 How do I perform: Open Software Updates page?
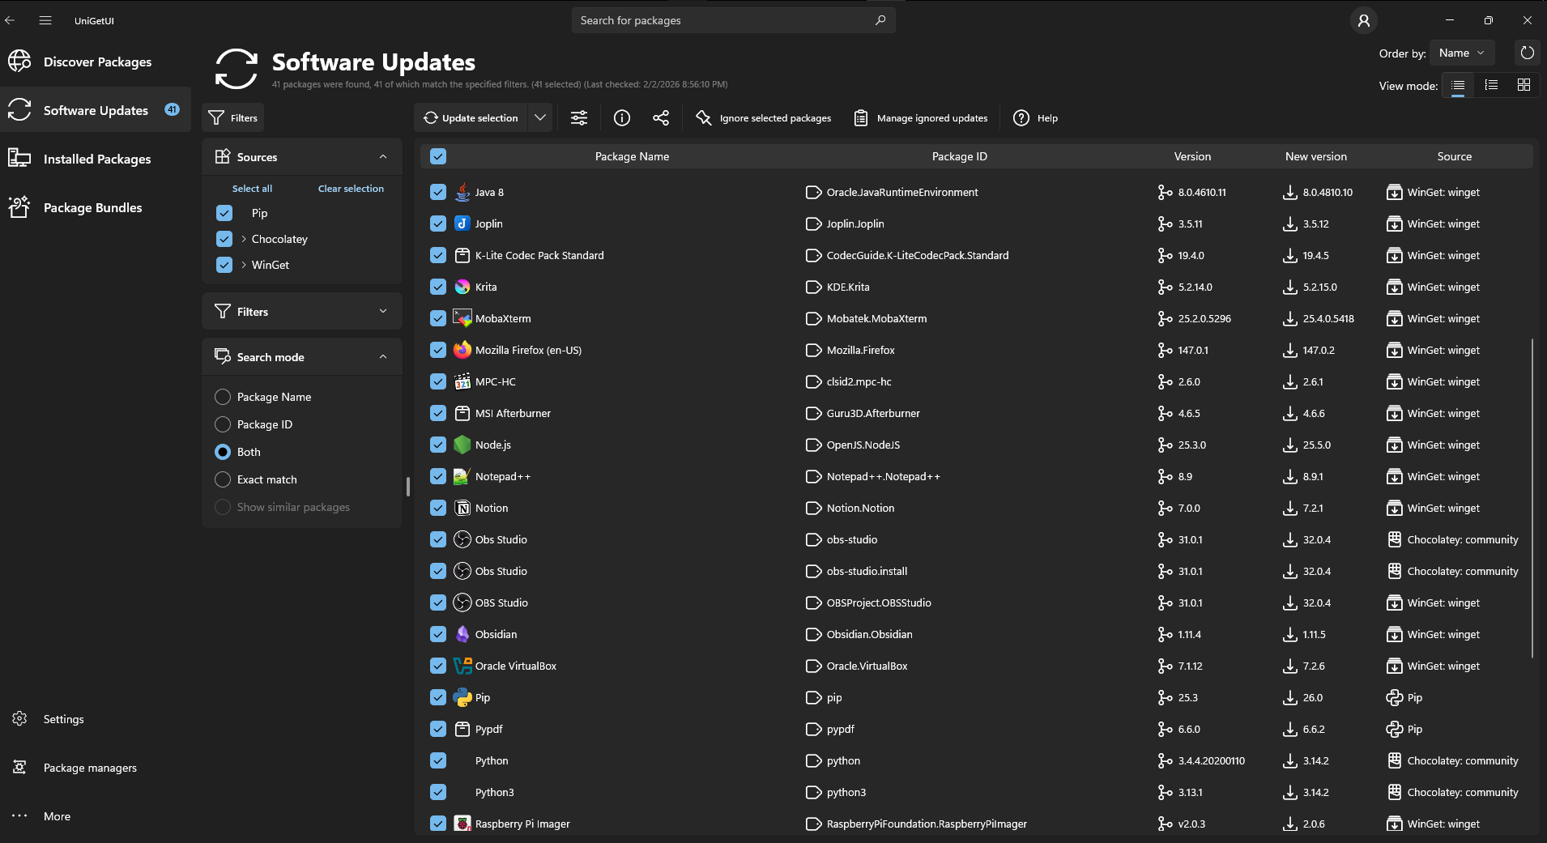96,110
